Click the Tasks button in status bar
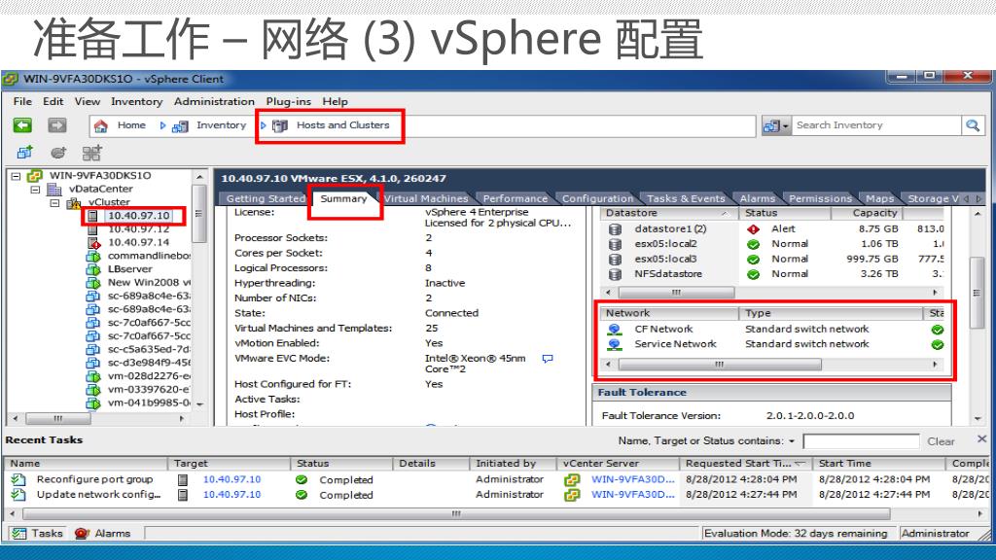 click(38, 534)
